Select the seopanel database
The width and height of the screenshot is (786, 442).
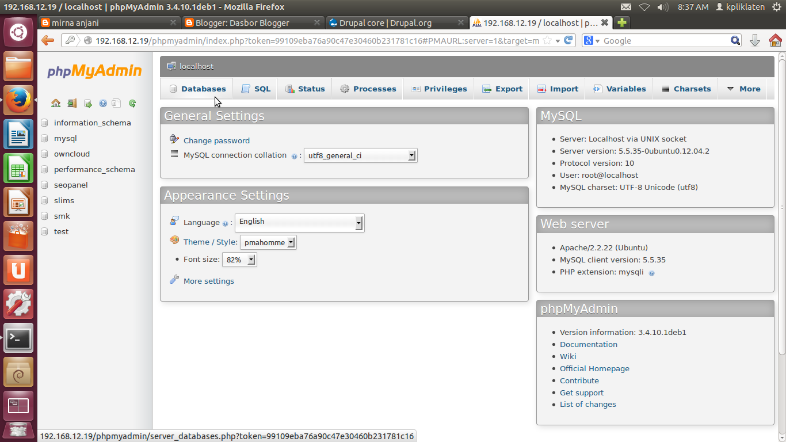point(71,185)
